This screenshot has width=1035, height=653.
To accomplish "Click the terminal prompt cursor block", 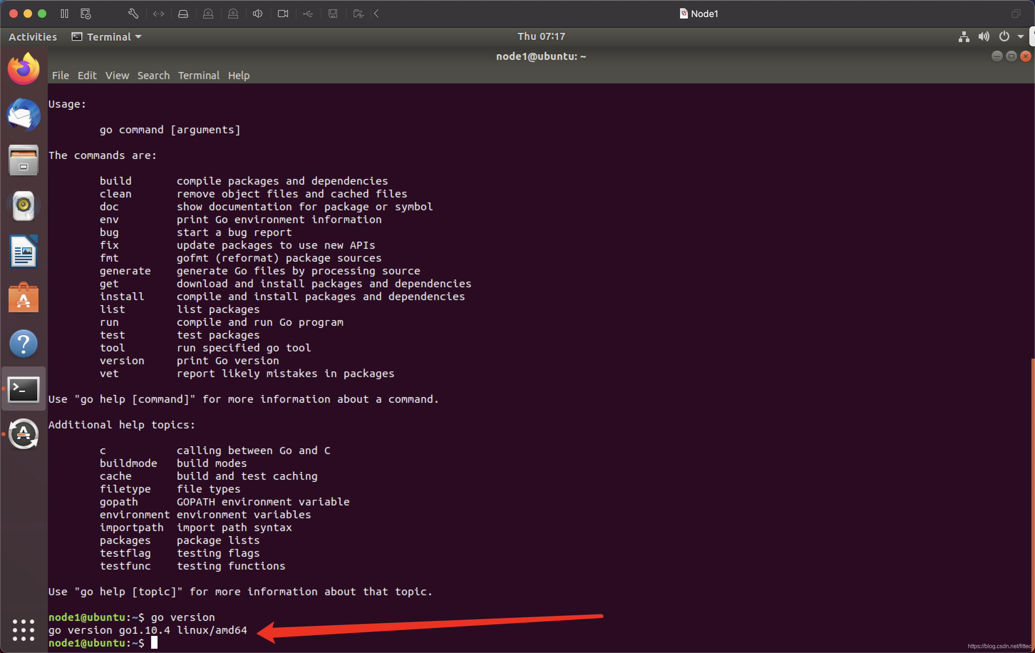I will pos(154,643).
